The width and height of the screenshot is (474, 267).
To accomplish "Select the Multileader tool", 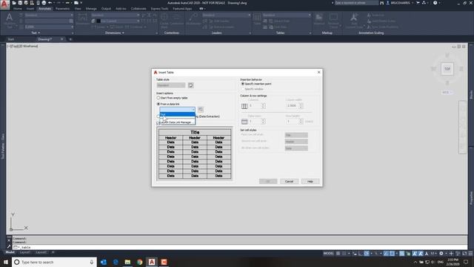I will click(193, 19).
